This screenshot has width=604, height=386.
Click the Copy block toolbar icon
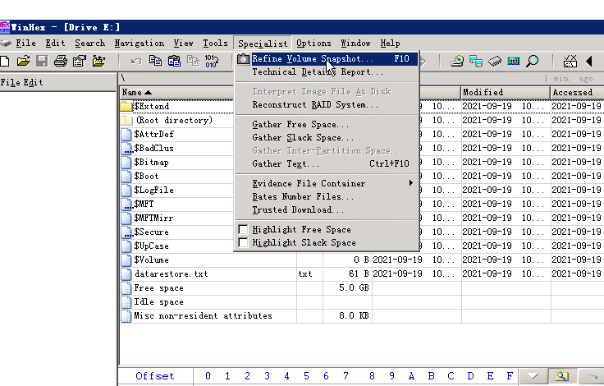click(x=155, y=61)
